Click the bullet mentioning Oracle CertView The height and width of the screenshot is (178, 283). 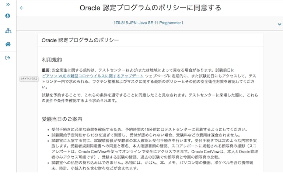point(155,149)
